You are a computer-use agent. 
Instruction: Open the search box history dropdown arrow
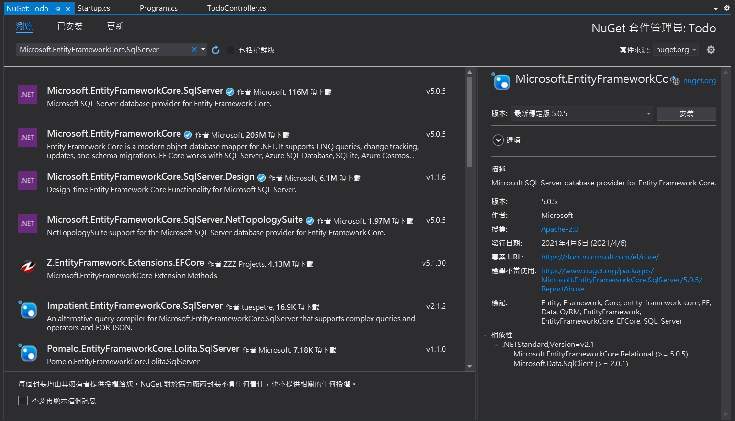[203, 49]
